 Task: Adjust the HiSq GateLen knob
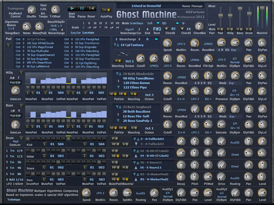pos(15,91)
